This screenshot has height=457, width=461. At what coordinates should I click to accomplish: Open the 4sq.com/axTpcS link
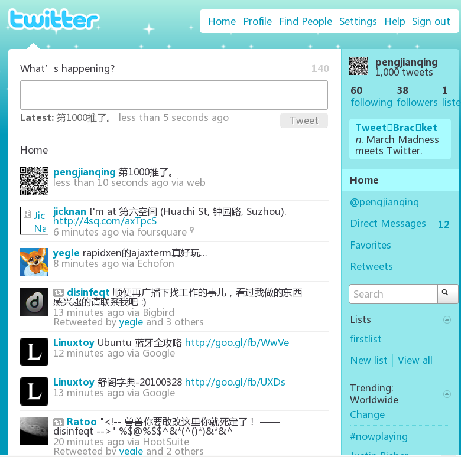(105, 221)
